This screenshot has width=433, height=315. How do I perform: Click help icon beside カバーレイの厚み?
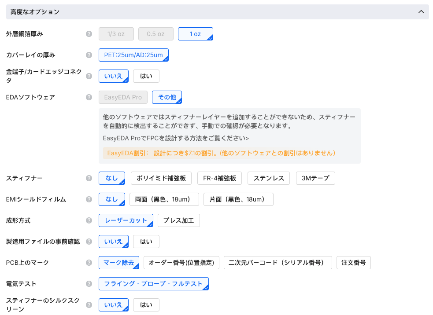click(89, 55)
